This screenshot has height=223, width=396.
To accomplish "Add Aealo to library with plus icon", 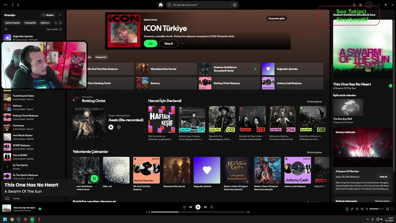I will [x=119, y=127].
